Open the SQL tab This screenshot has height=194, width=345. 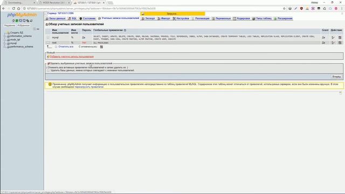coord(72,18)
